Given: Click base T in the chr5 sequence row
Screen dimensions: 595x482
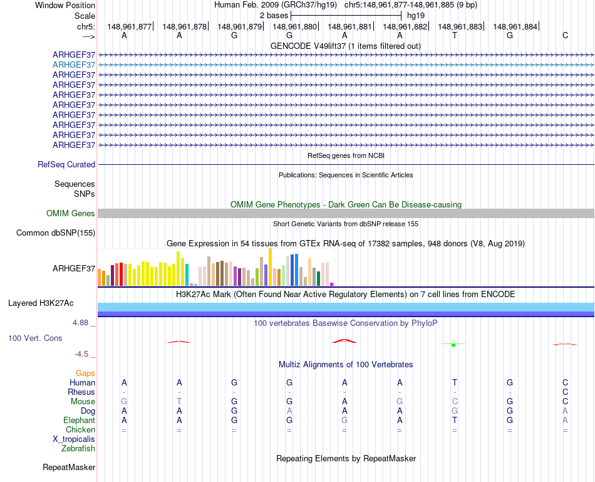Looking at the screenshot, I should click(x=455, y=35).
